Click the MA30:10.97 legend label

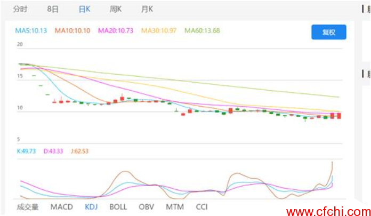tap(159, 30)
